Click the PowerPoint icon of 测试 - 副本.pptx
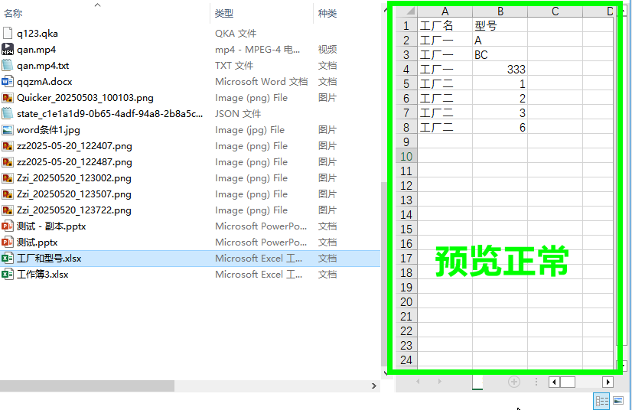The height and width of the screenshot is (410, 632). 7,226
